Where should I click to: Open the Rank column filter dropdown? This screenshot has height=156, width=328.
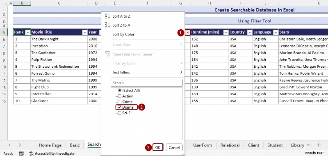tap(27, 32)
